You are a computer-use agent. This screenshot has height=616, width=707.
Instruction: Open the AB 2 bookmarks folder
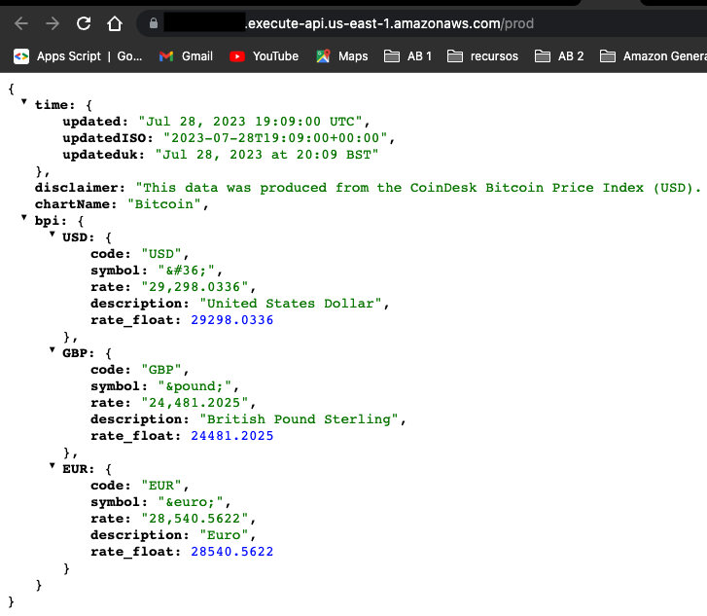[559, 56]
